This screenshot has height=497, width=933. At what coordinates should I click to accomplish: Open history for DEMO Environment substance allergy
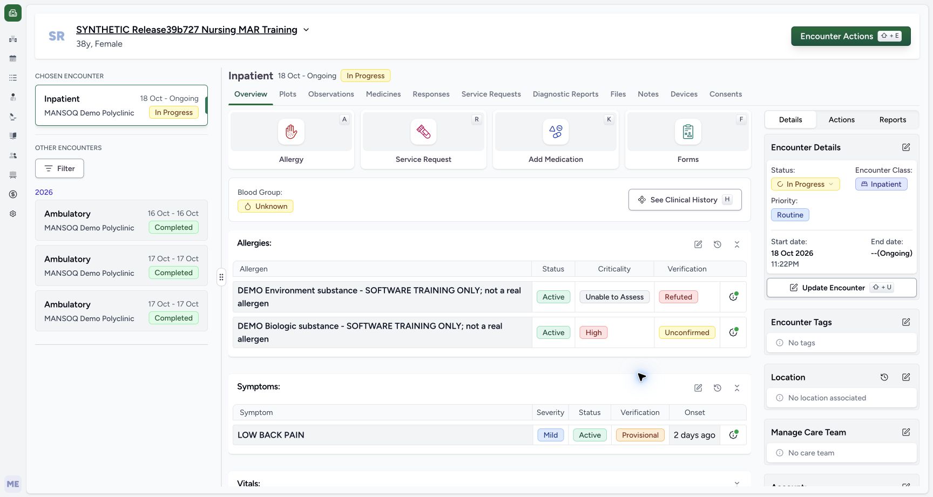(733, 297)
